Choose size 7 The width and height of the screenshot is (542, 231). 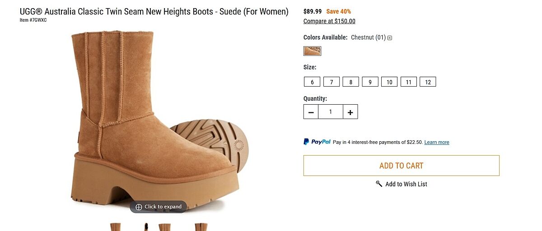pyautogui.click(x=331, y=82)
